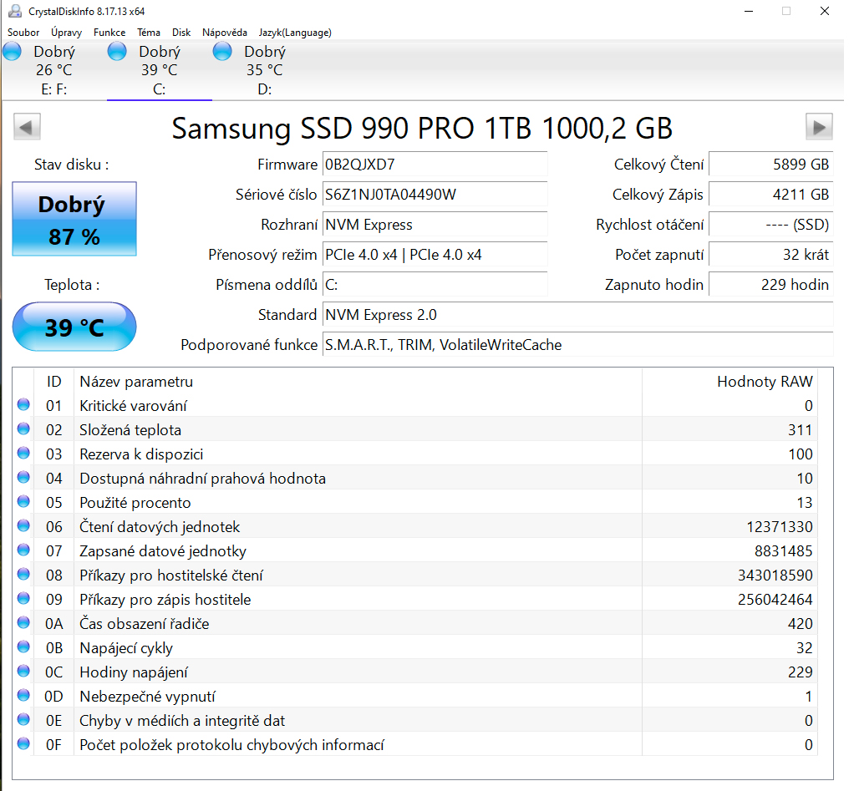The image size is (849, 791).
Task: Select the Složená teplota row
Action: point(334,430)
